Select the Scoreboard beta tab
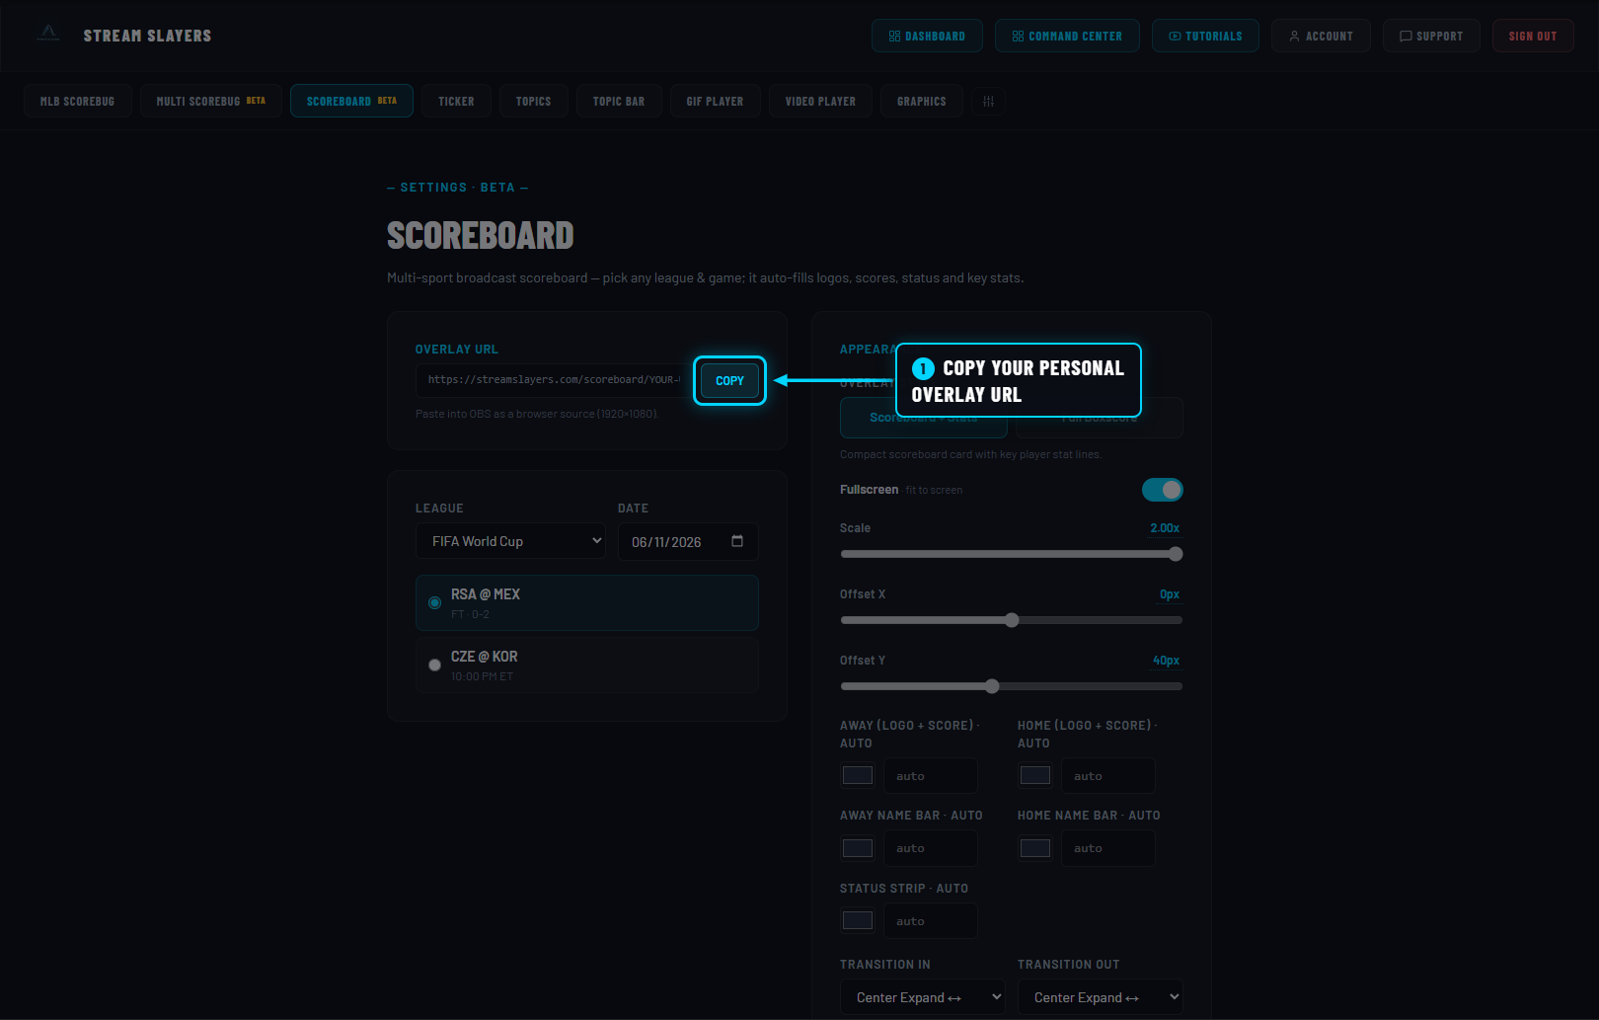Screen dimensions: 1599x1020 pyautogui.click(x=351, y=101)
